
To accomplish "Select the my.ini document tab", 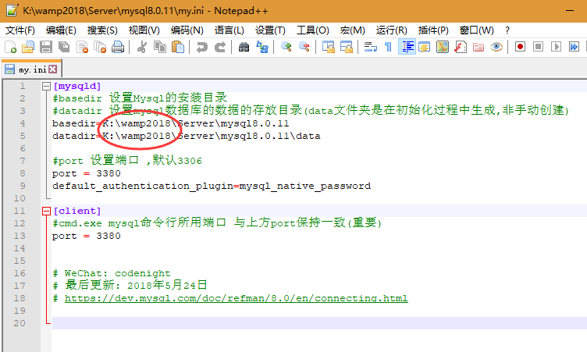I will (x=31, y=69).
